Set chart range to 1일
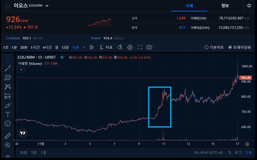This screenshot has height=160, width=257. tap(44, 153)
